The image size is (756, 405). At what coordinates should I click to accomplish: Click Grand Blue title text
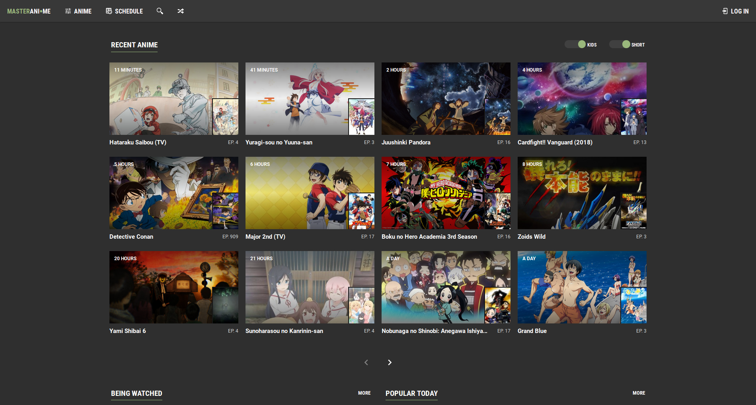[x=532, y=331]
